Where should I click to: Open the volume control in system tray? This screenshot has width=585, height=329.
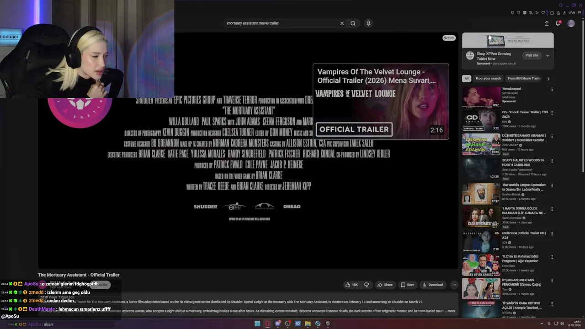click(562, 324)
